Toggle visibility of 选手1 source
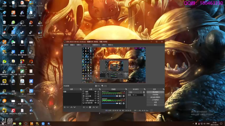Image resolution: width=225 pixels, height=126 pixels. point(95,94)
